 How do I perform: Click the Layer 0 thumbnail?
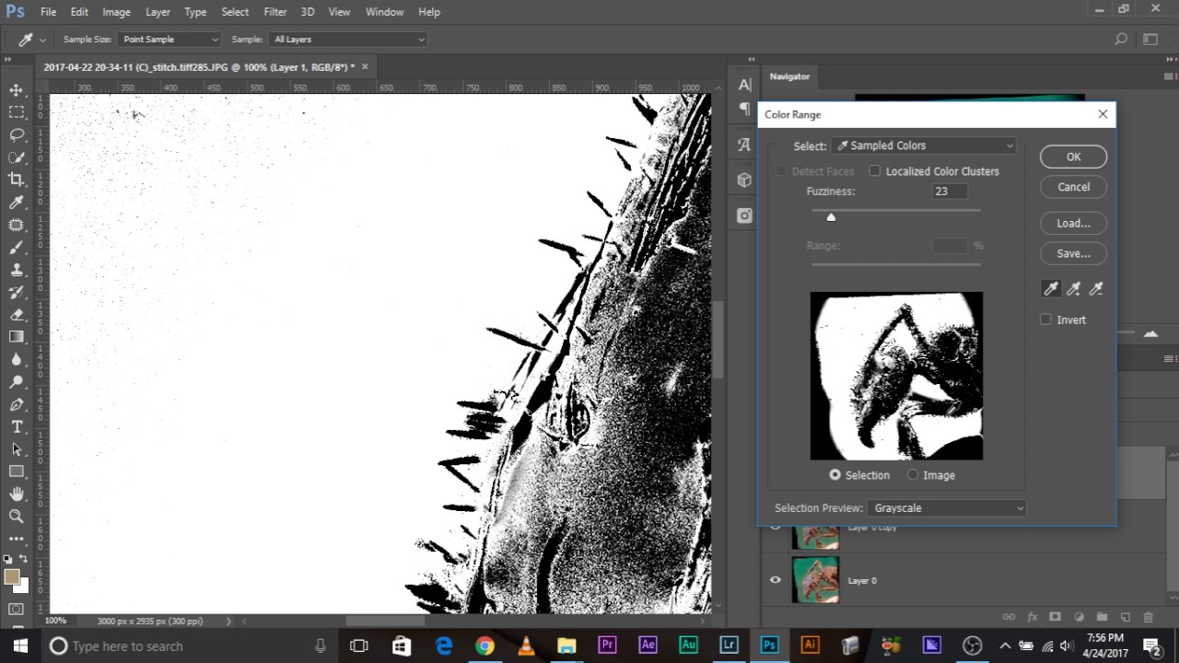coord(815,580)
